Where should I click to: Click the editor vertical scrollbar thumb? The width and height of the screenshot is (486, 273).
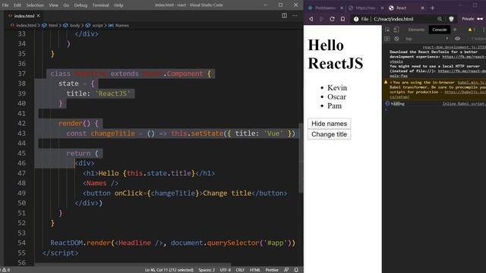click(x=301, y=158)
